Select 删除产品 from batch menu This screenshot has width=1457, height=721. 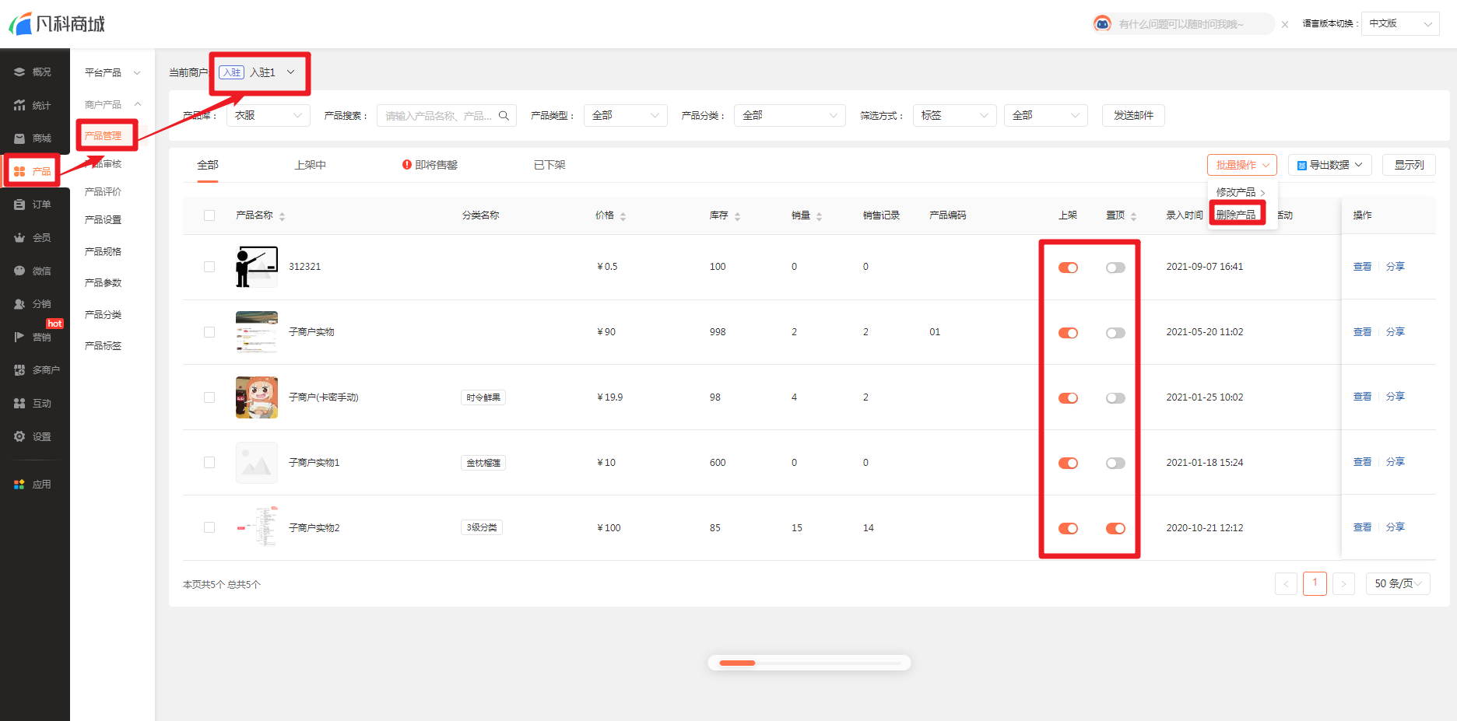(1236, 215)
